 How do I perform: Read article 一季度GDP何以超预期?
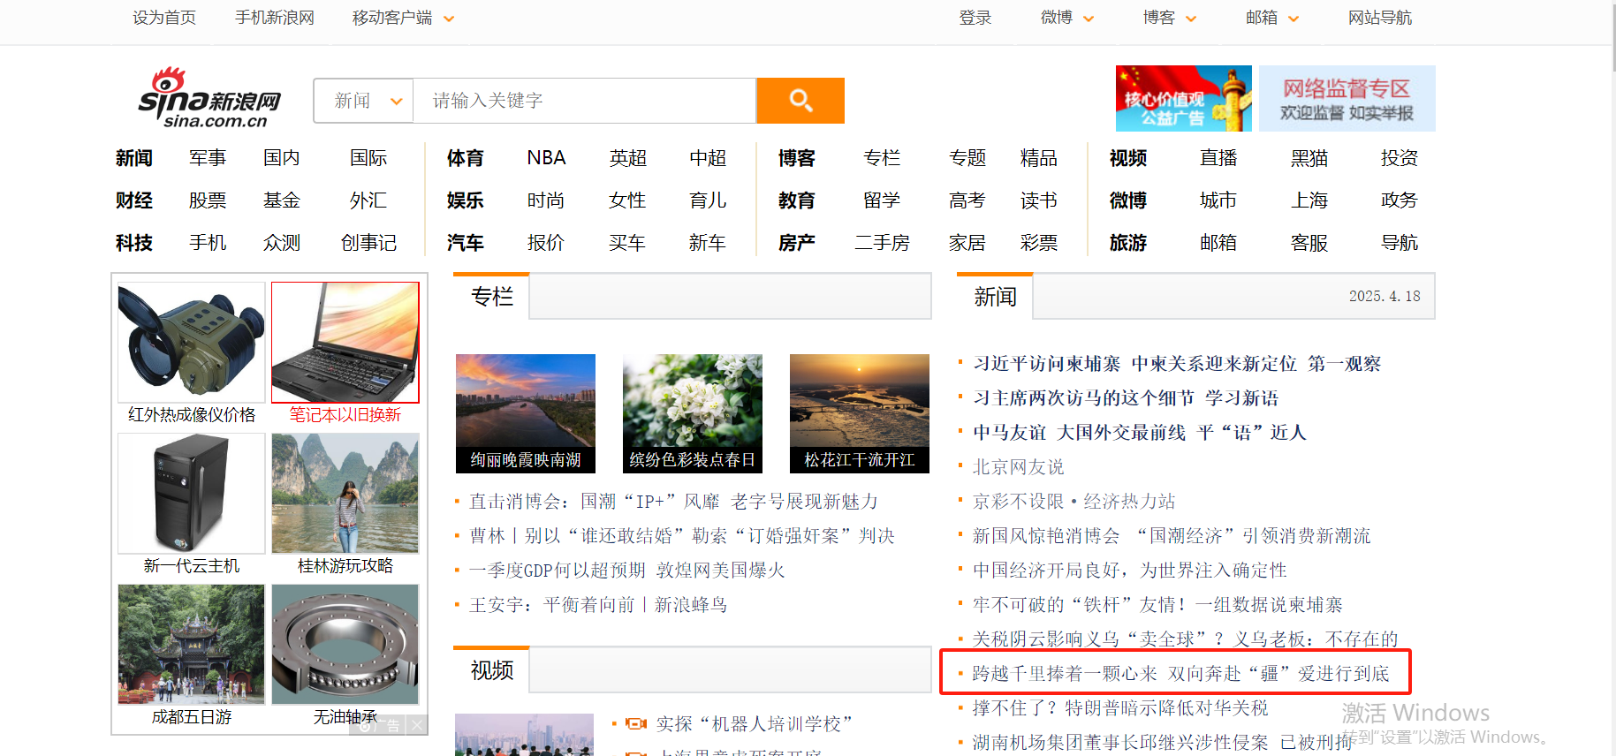pos(558,571)
